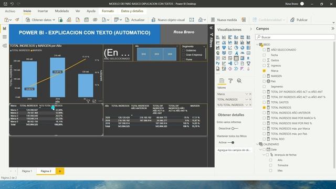Click the Format painter icon in ribbon
Screen dimensions: 336x189
17,20
